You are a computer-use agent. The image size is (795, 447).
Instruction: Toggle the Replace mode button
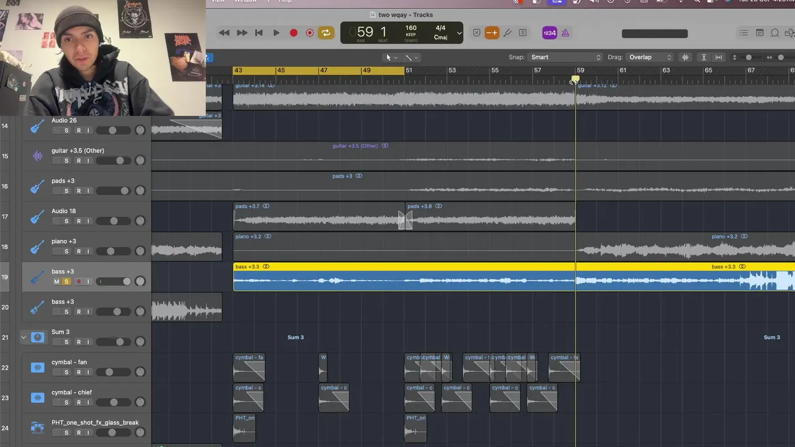[476, 33]
